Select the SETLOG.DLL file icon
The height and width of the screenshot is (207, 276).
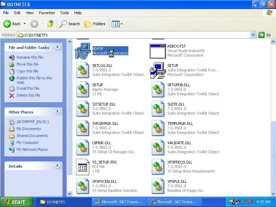[82, 70]
